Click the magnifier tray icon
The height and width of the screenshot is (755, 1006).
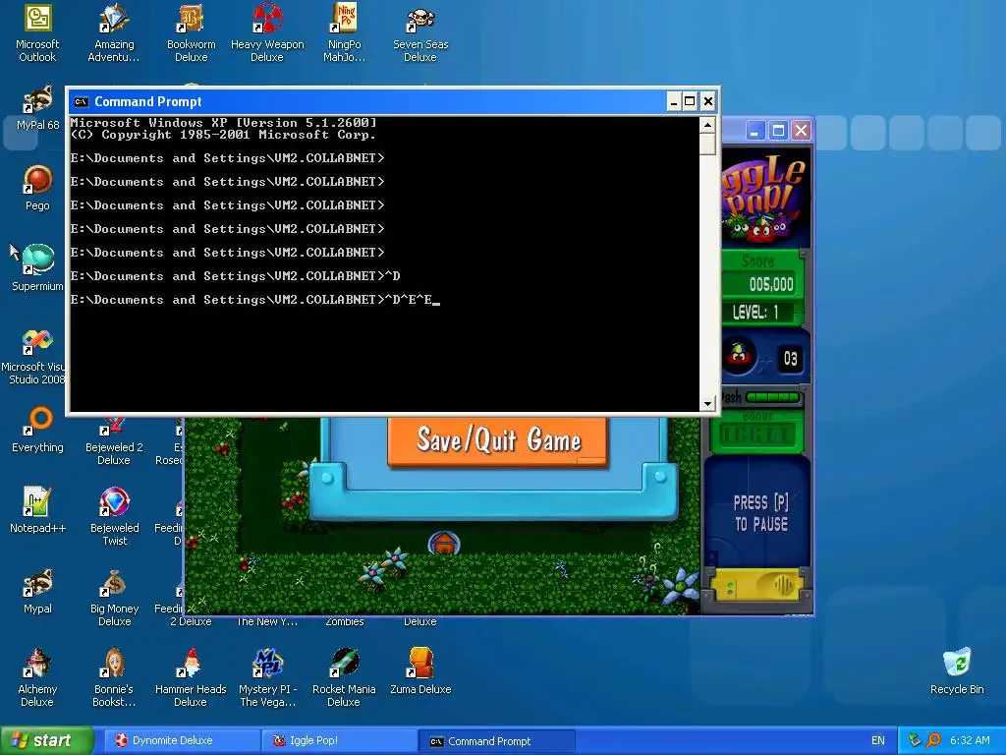coord(933,740)
